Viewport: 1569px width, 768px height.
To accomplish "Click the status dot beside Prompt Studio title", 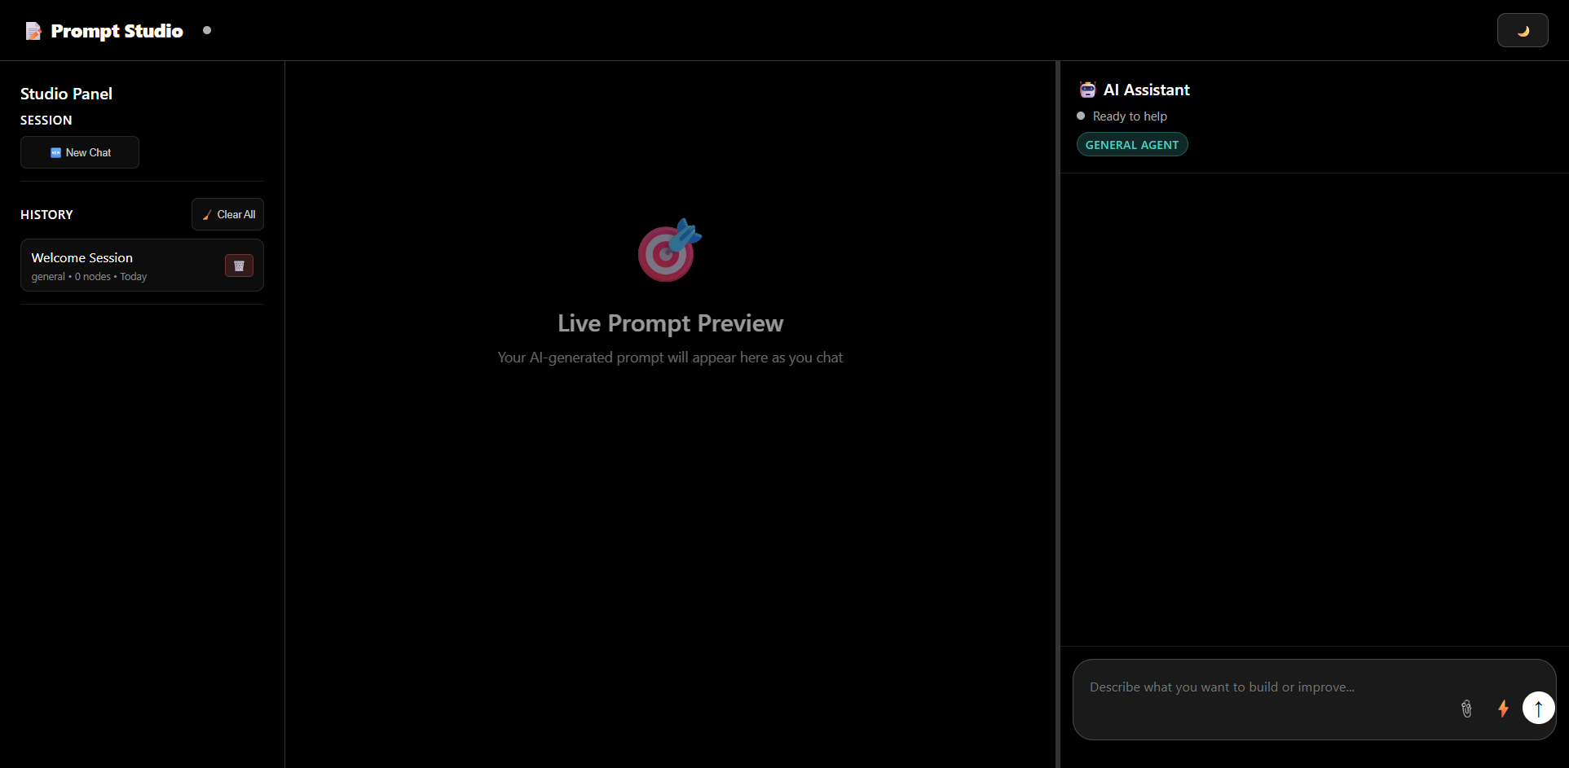I will (207, 30).
